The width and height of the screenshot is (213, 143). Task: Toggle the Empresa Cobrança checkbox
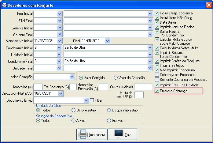tap(157, 91)
